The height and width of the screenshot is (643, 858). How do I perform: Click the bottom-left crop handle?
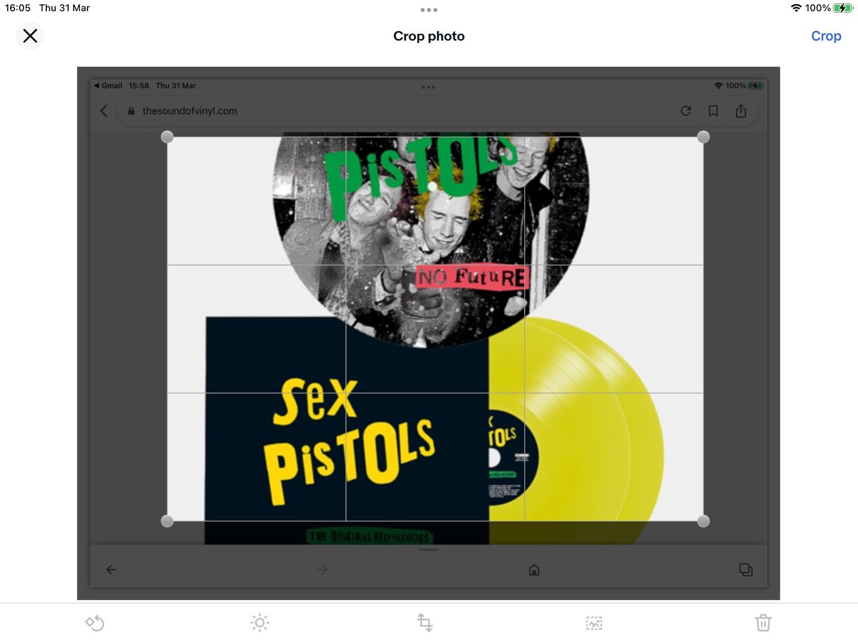[167, 521]
